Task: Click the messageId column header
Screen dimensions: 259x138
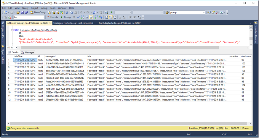Action: click(x=65, y=56)
